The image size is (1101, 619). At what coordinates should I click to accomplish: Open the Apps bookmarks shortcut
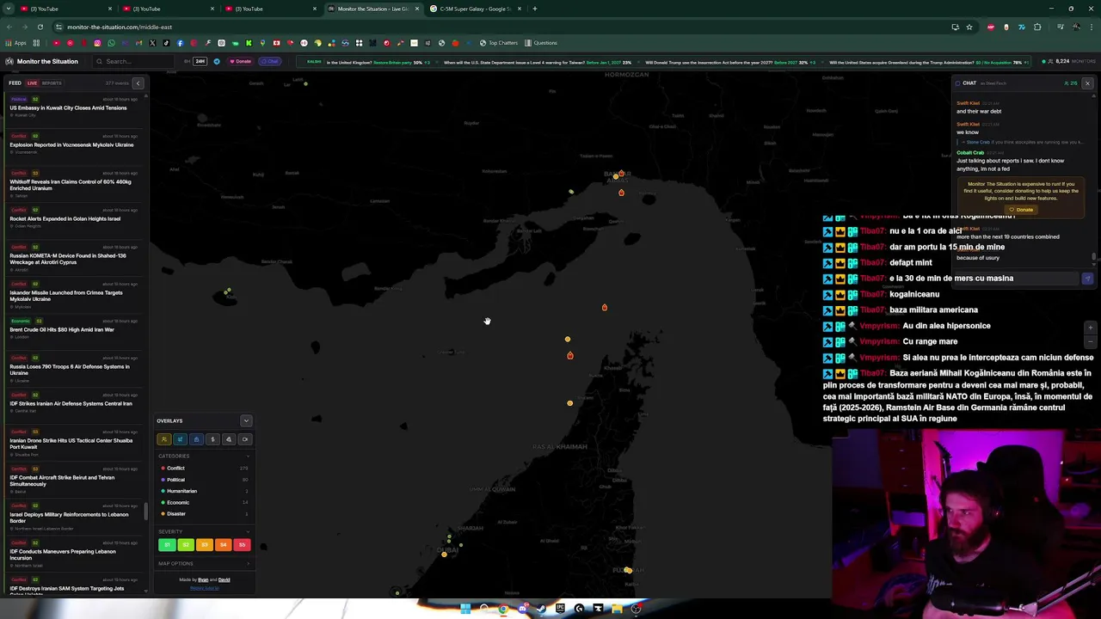coord(15,43)
